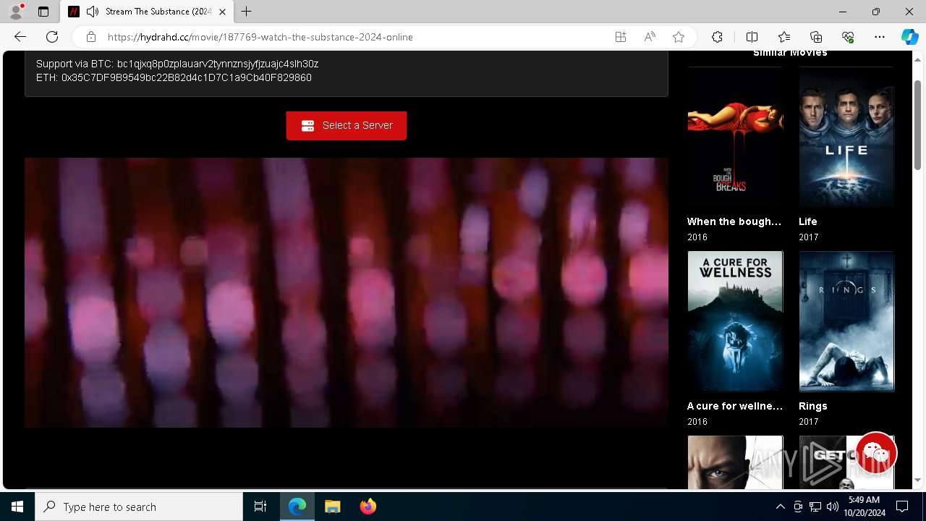Open the Collections icon
The height and width of the screenshot is (521, 926).
click(x=816, y=37)
